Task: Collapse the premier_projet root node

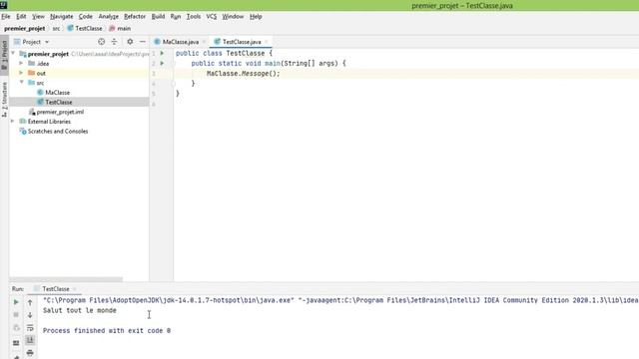Action: (x=13, y=53)
